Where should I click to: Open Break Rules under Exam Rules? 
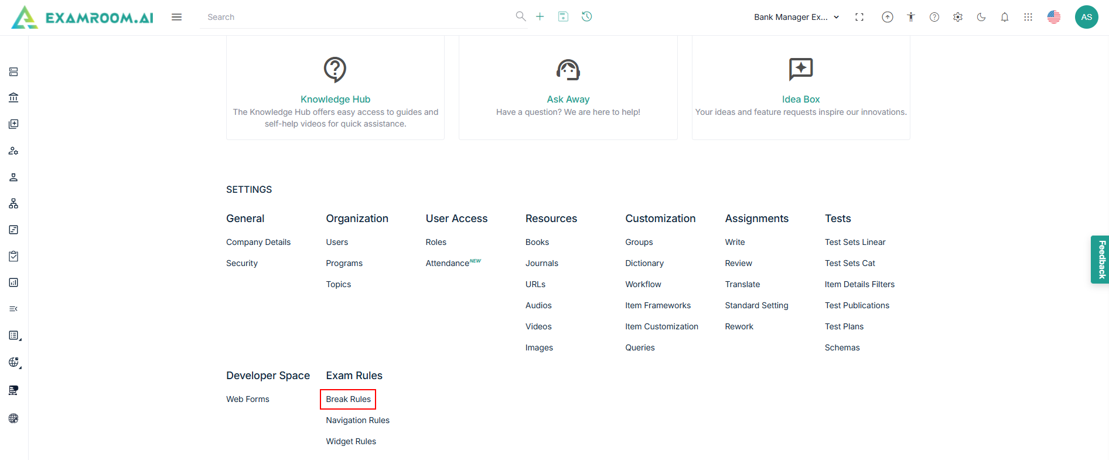(x=349, y=399)
